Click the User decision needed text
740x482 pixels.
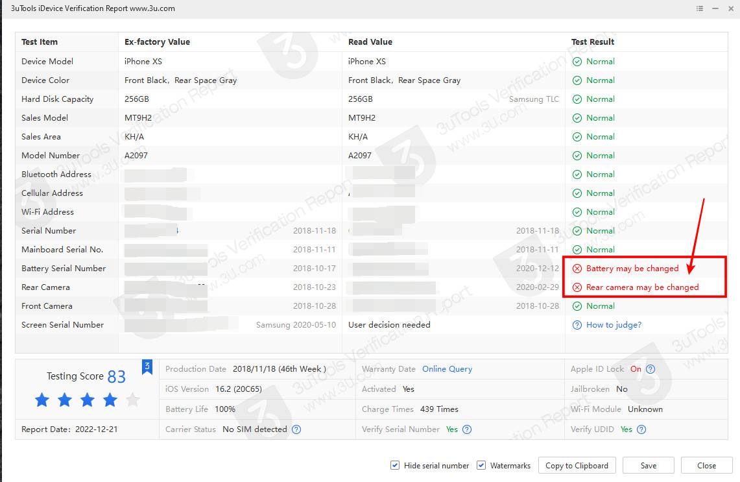click(x=389, y=325)
